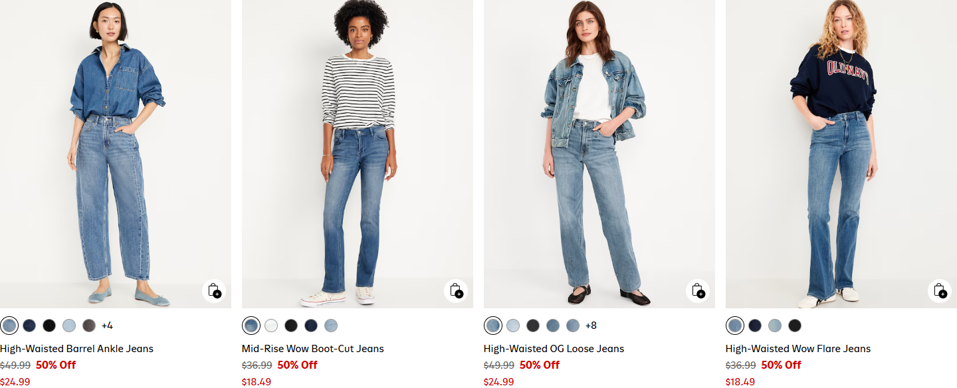Select black swatch for Barrel Ankle Jeans

tap(49, 326)
